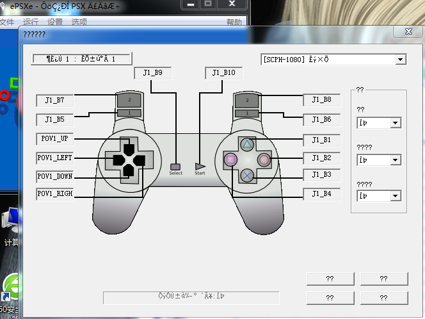Open the 设置 menu in ePSXe
Image resolution: width=425 pixels, height=319 pixels.
tap(55, 22)
